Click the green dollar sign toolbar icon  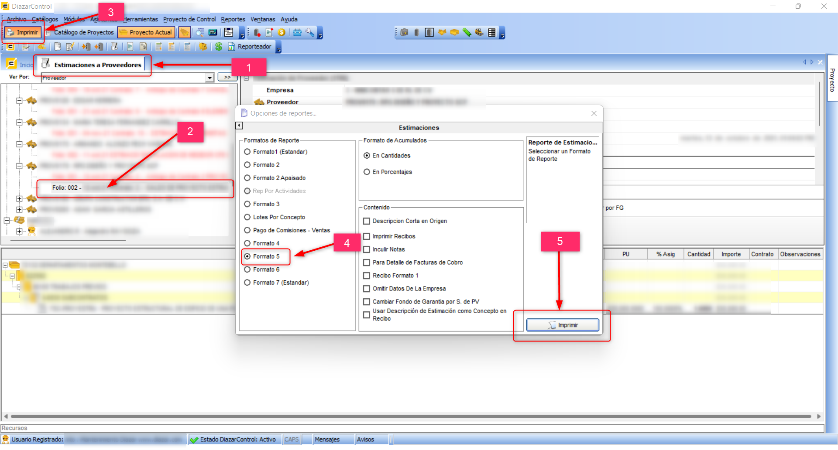coord(219,47)
